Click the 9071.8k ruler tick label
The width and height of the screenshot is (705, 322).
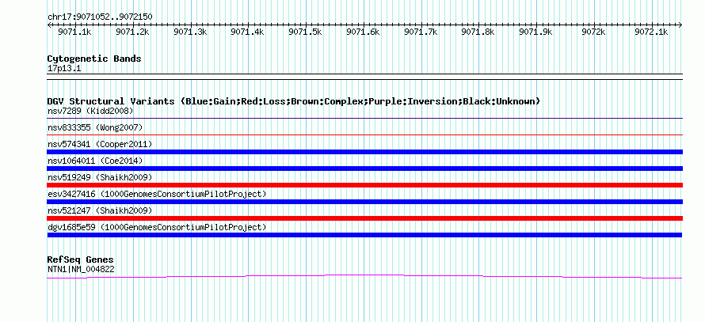click(478, 32)
